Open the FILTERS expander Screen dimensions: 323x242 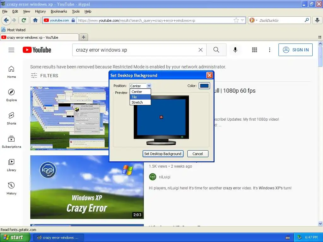pos(44,76)
